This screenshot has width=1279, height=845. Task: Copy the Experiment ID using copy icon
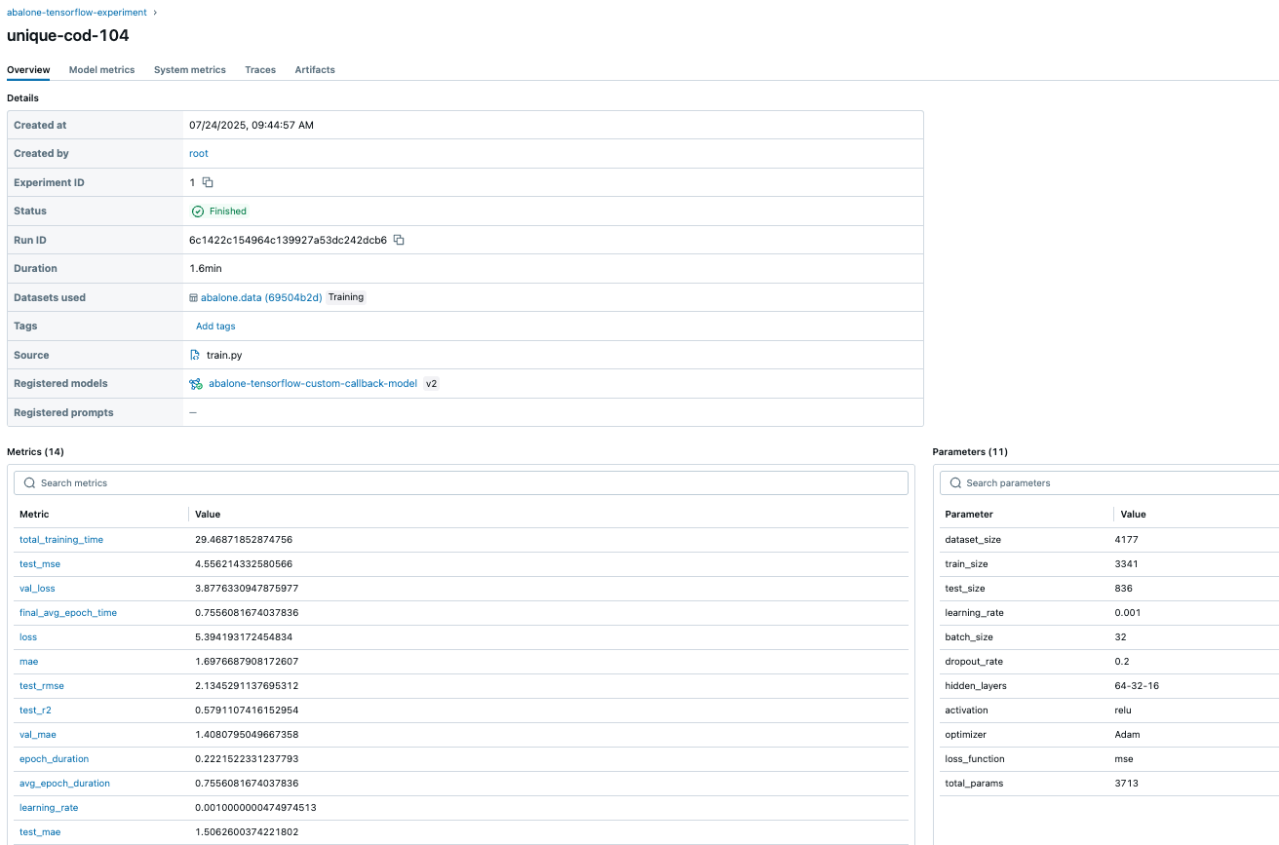(208, 182)
